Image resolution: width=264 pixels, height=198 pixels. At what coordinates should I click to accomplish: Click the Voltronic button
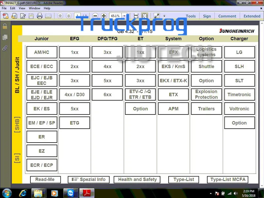[240, 109]
